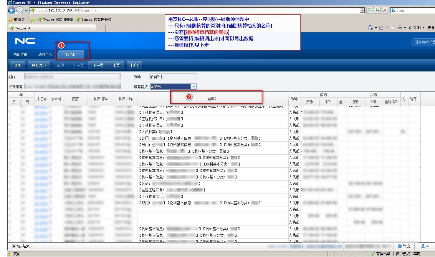
Task: Click the RSS feeds icon
Action: (381, 28)
